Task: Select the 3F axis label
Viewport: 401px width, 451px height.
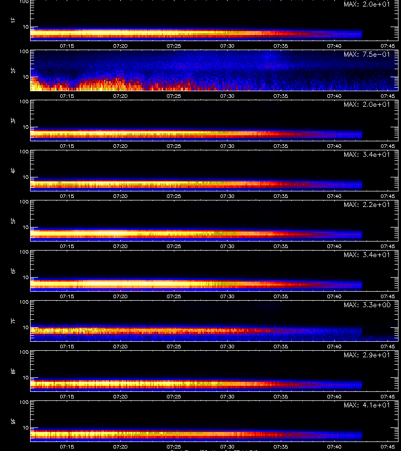Action: (13, 120)
